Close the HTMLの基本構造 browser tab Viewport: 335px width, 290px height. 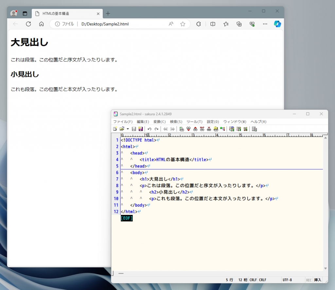coord(98,14)
